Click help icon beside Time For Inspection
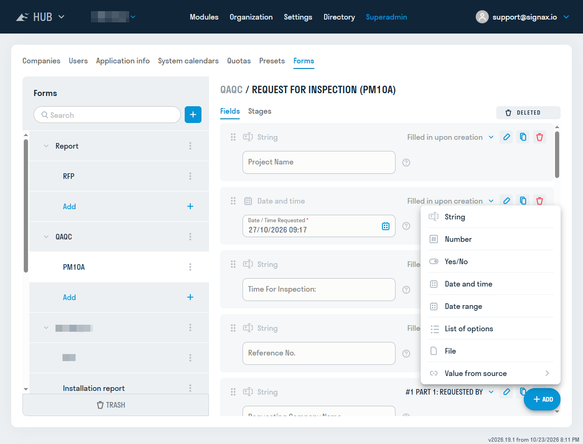 (x=406, y=290)
